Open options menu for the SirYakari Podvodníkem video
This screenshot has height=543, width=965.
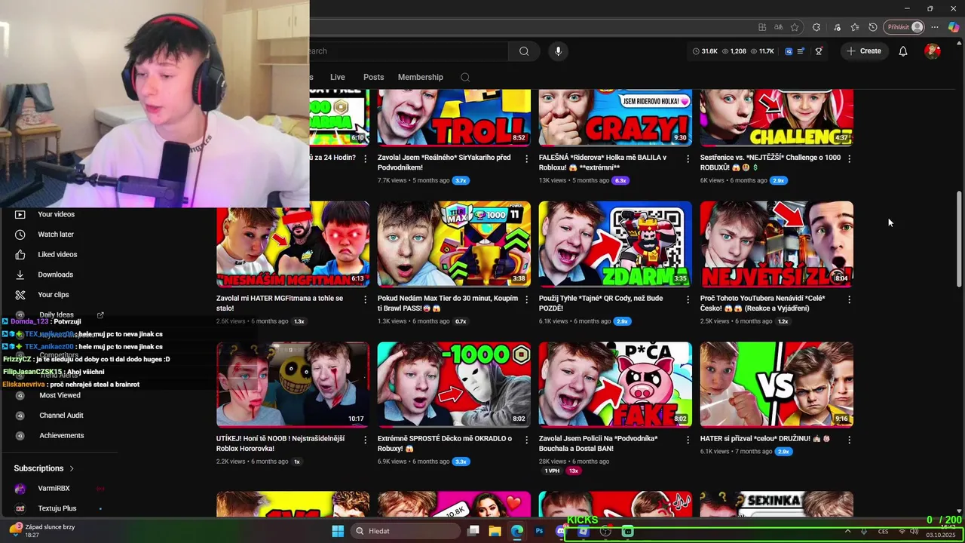(x=526, y=158)
